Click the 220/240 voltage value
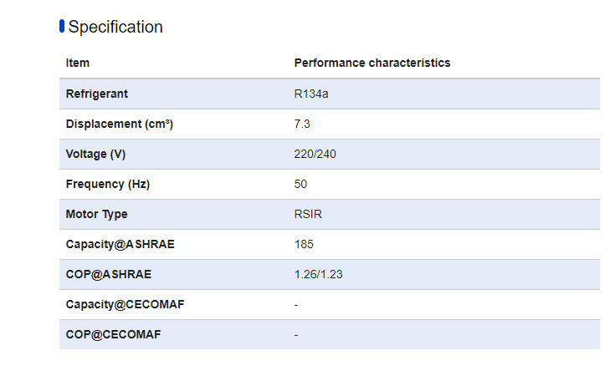 point(315,154)
